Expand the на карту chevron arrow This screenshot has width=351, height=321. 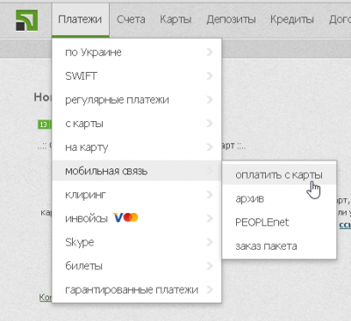click(210, 147)
